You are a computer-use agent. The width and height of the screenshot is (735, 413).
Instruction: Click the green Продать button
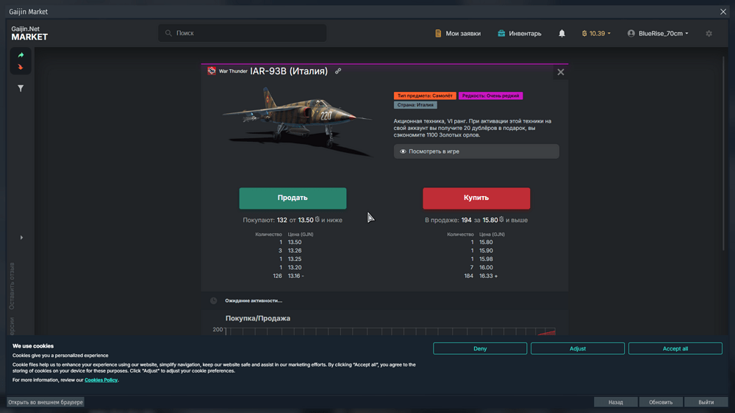point(293,198)
